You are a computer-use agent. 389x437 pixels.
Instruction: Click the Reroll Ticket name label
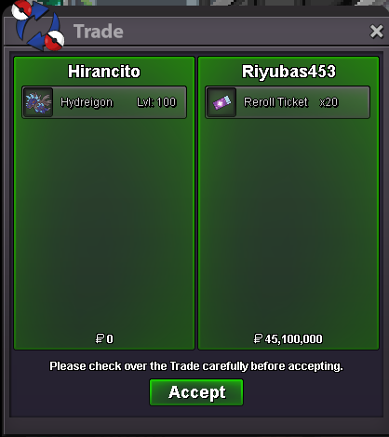(x=275, y=102)
